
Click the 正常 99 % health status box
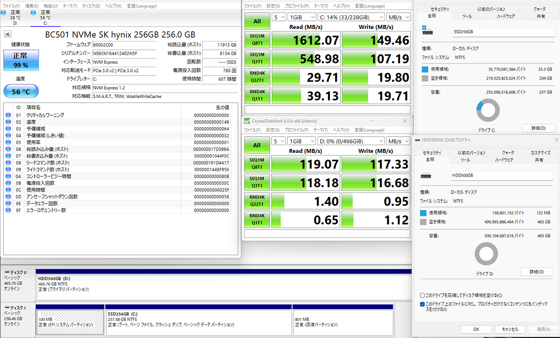[21, 60]
